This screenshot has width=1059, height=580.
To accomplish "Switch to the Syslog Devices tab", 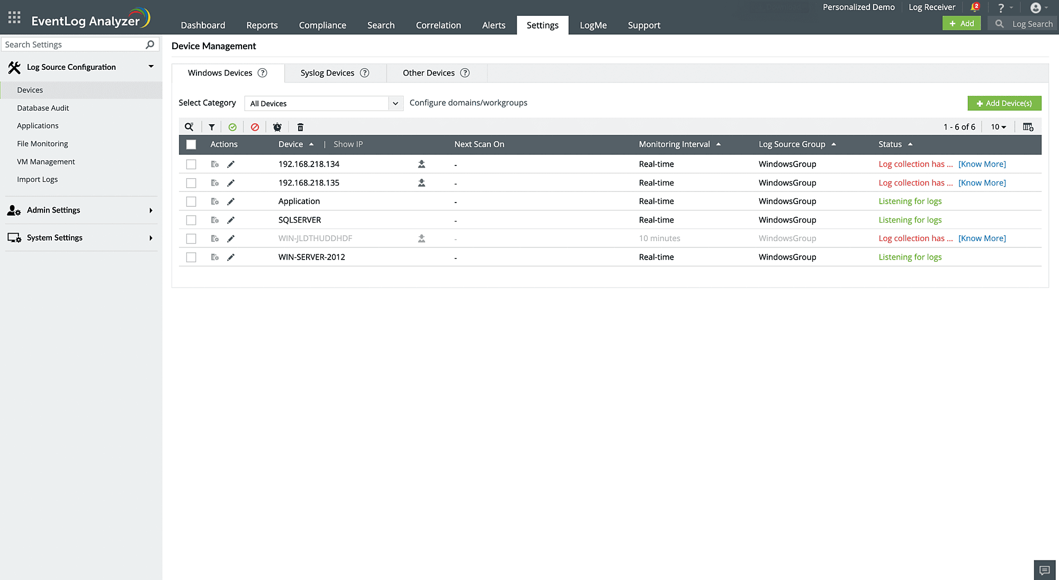I will pos(327,72).
